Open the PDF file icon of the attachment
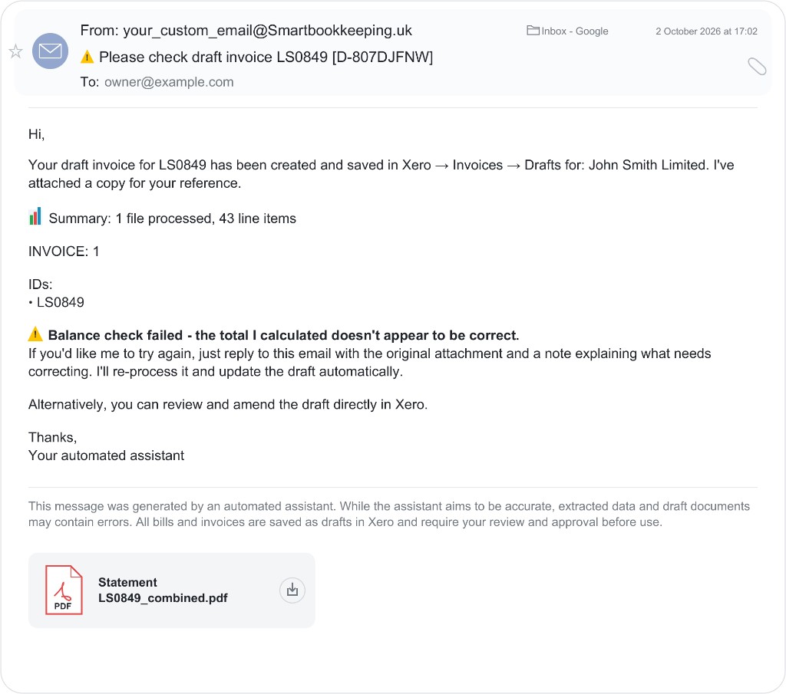The image size is (786, 694). pyautogui.click(x=64, y=590)
